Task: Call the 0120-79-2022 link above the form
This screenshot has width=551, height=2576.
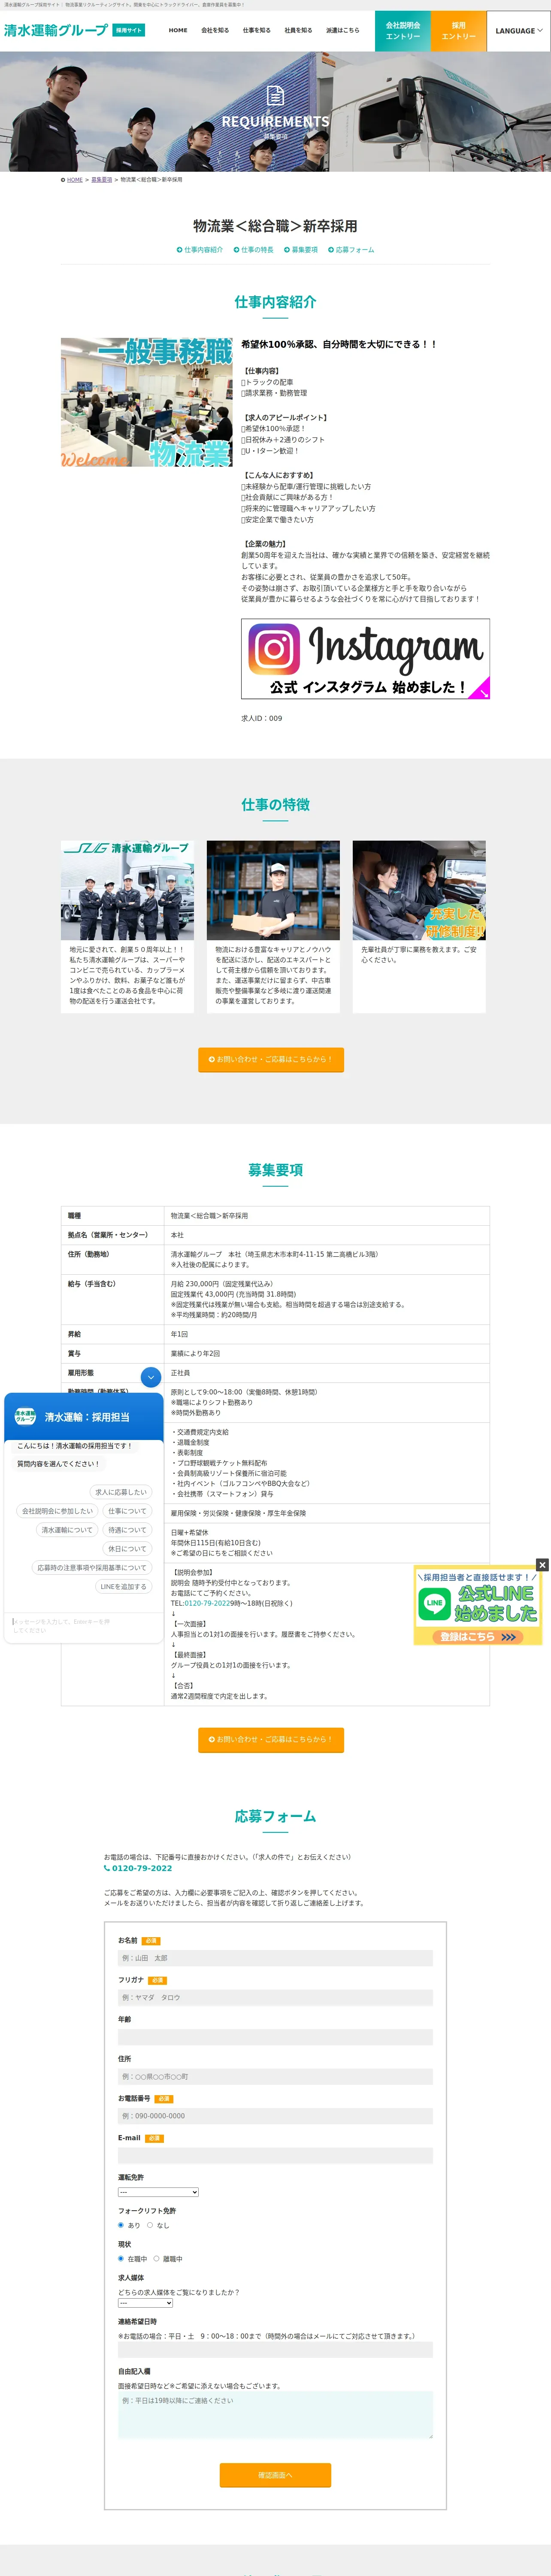Action: 141,1868
